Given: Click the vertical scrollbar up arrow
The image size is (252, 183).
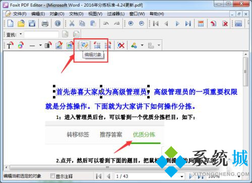Looking at the screenshot, I should (x=245, y=54).
